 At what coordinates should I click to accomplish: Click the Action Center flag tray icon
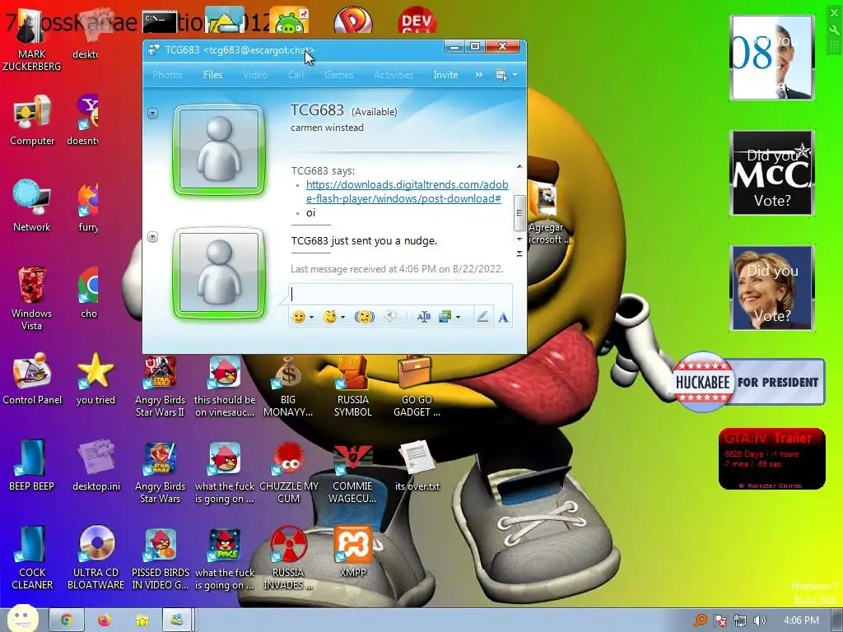pos(720,620)
